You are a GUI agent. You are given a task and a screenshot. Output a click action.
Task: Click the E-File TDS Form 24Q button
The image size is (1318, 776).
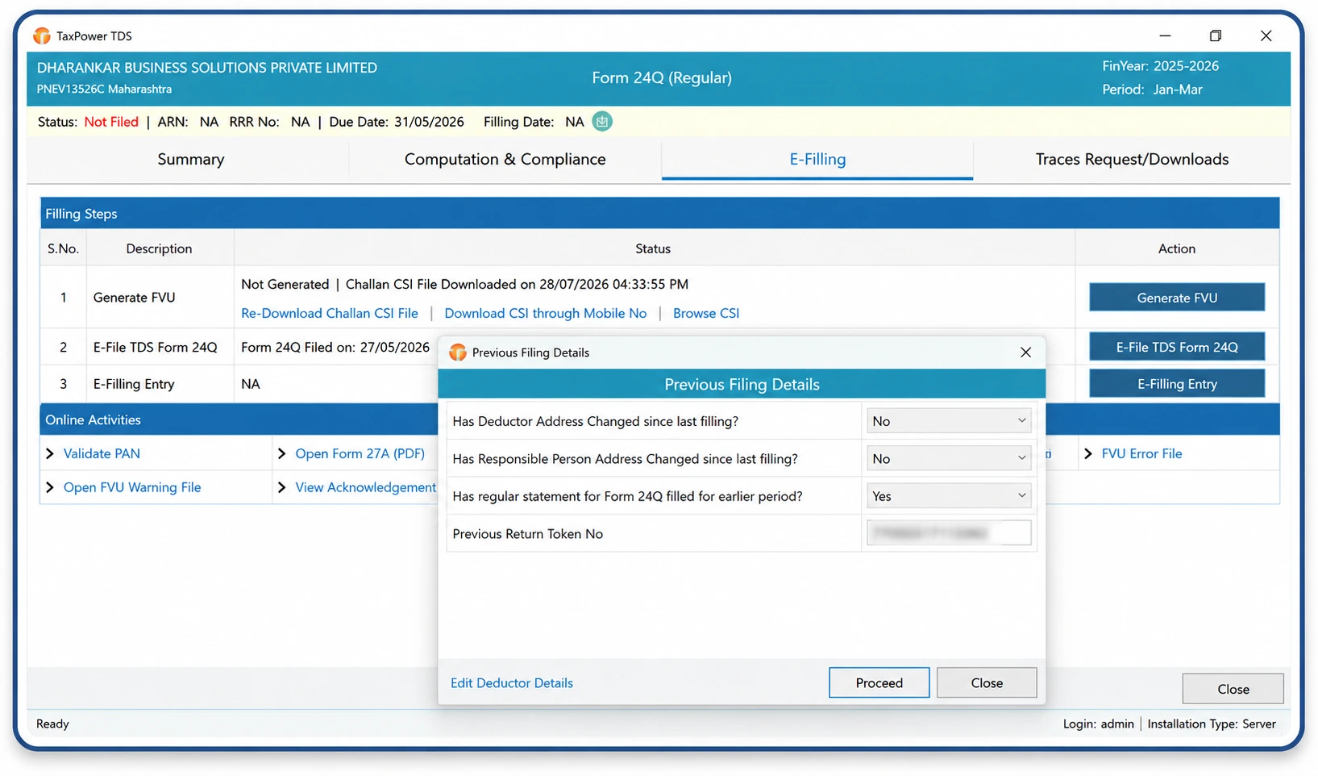pos(1177,347)
